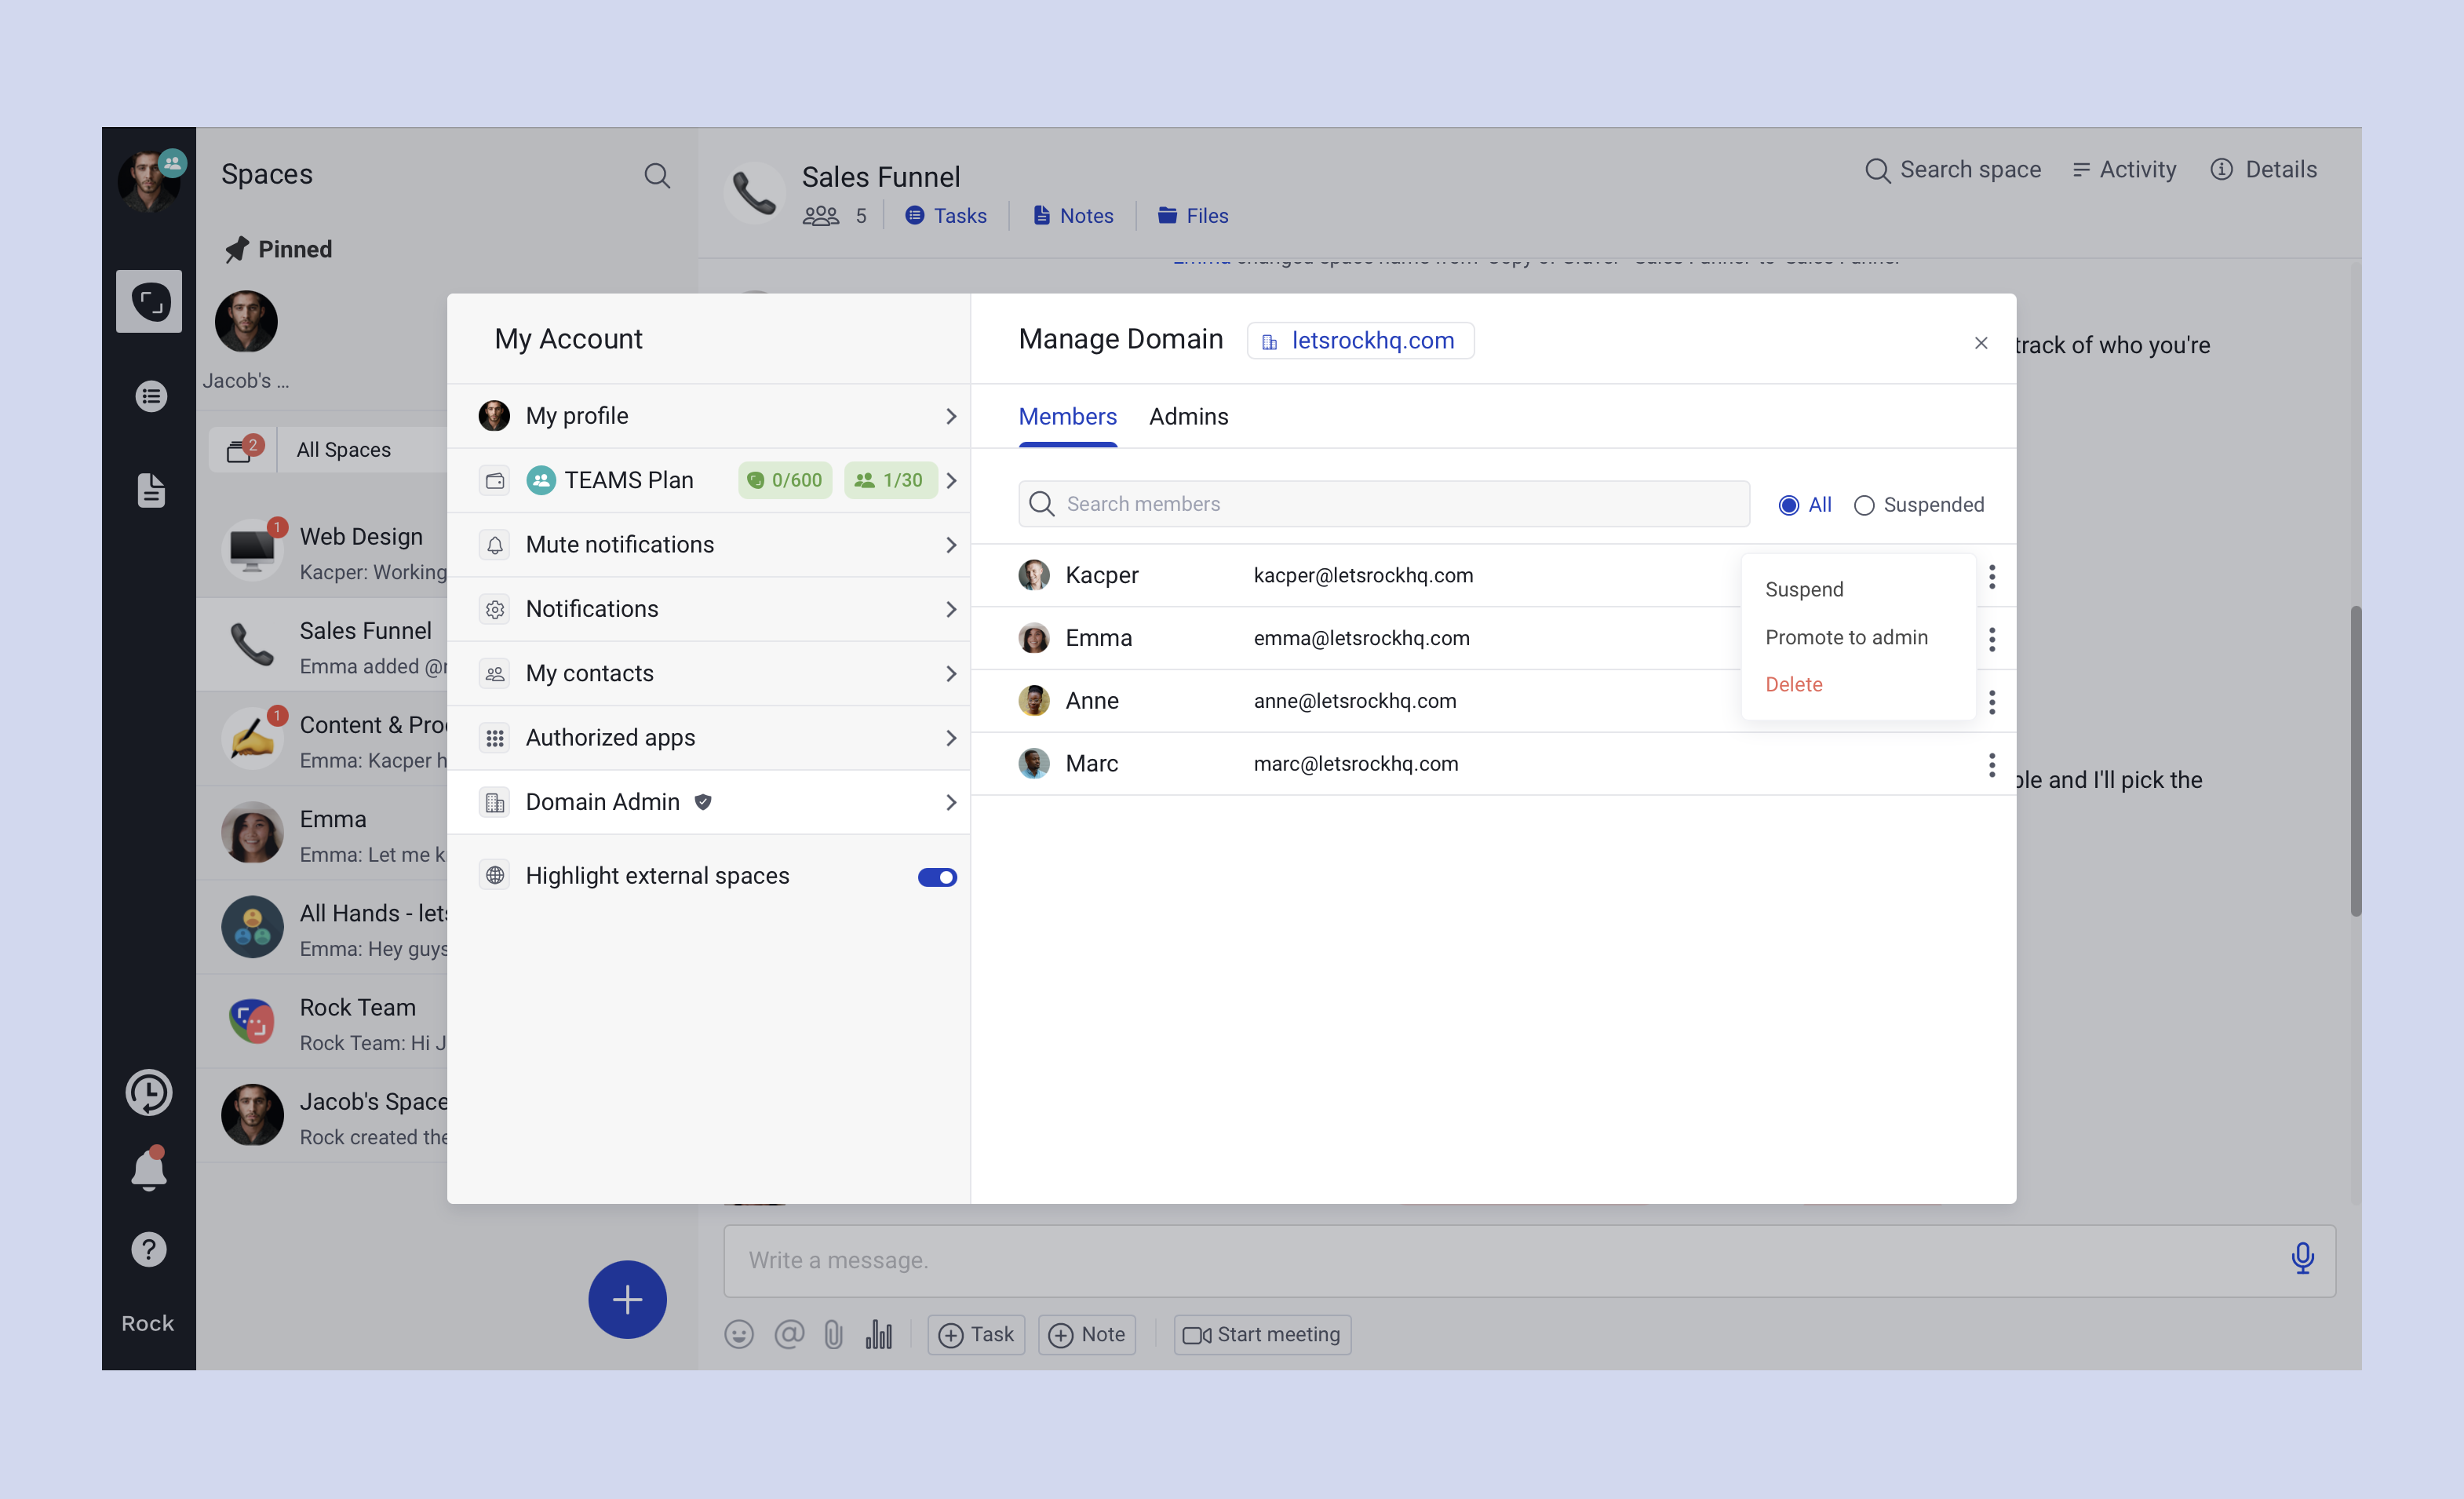Select the All members radio button
This screenshot has height=1499, width=2464.
(x=1788, y=505)
